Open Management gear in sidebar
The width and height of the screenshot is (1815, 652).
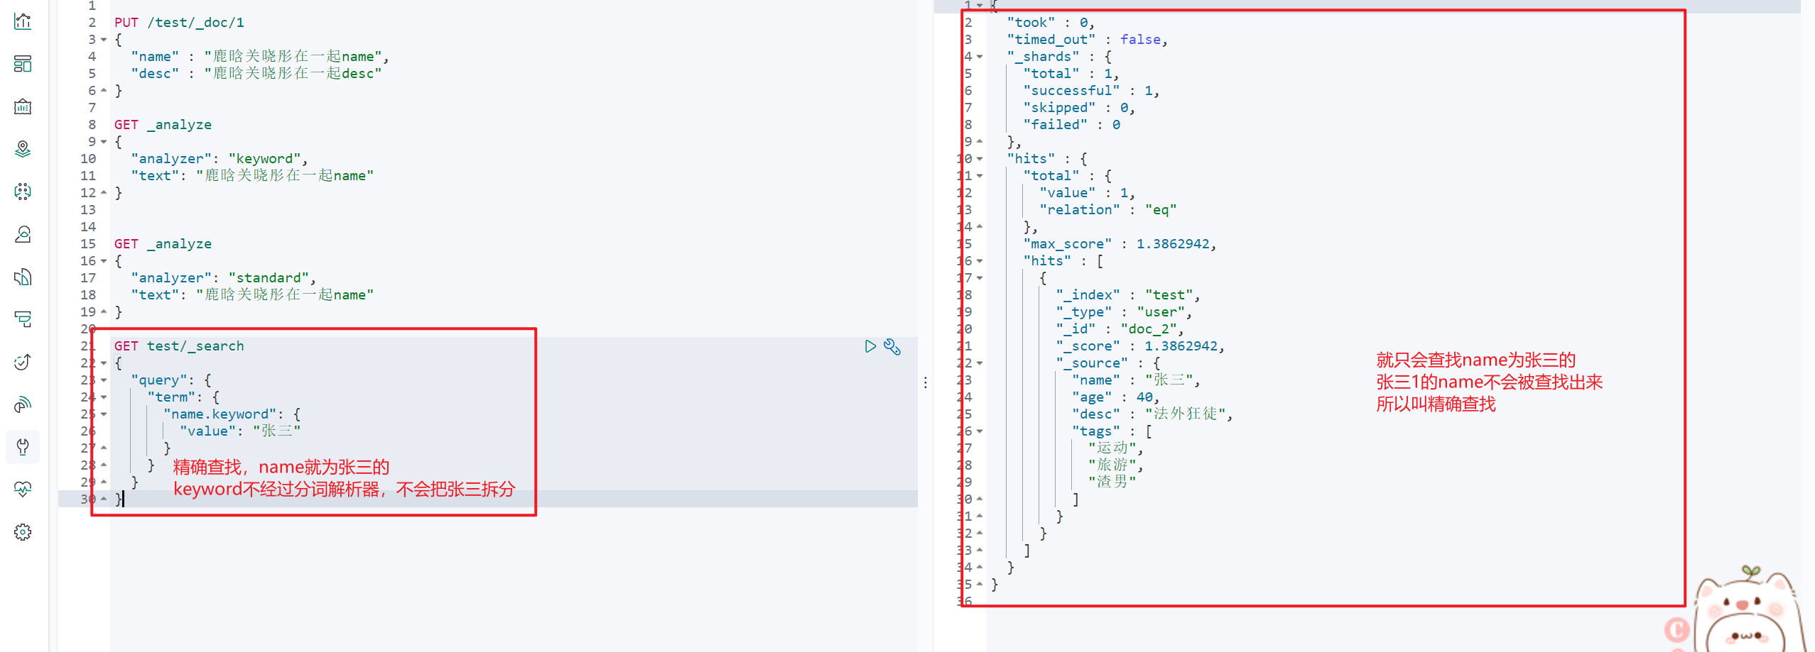23,532
